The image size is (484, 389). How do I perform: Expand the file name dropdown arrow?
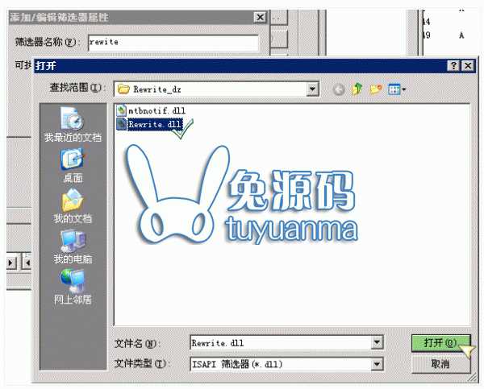[377, 342]
